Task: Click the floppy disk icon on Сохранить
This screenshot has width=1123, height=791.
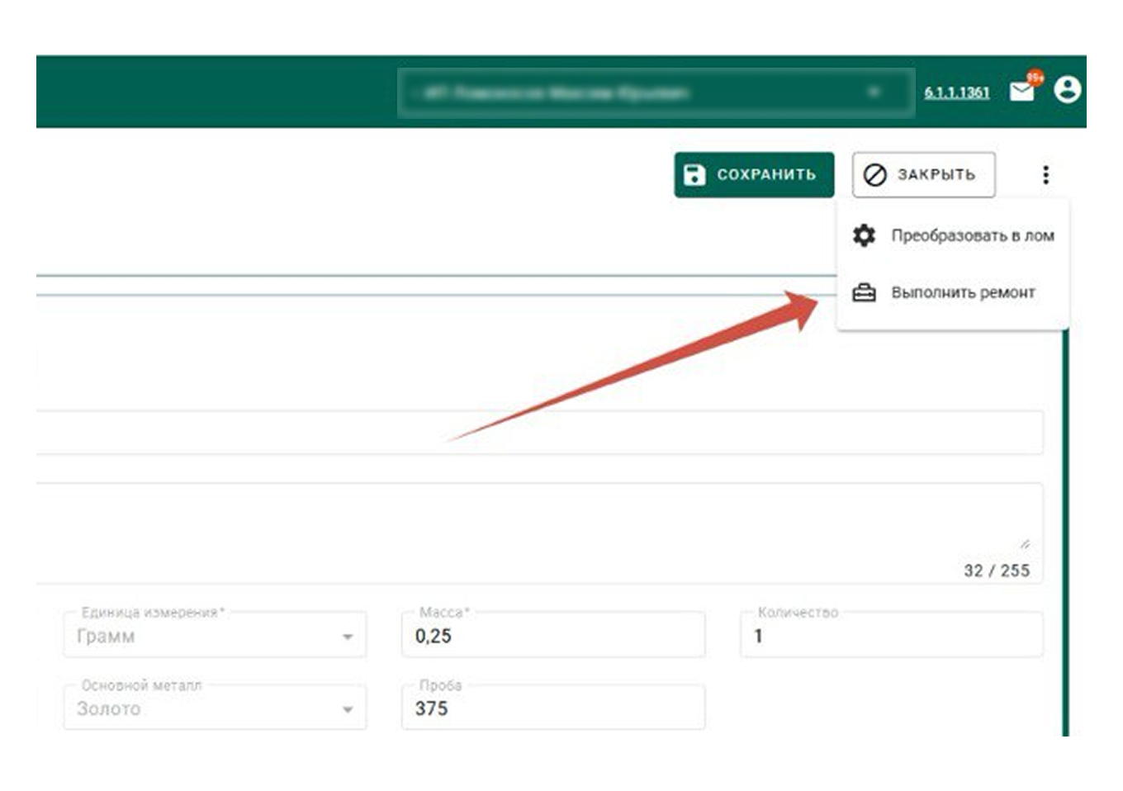Action: point(695,174)
